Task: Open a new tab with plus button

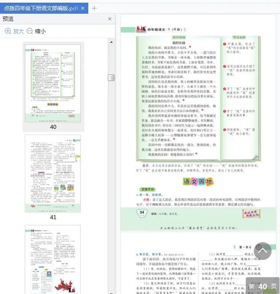Action: (94, 8)
